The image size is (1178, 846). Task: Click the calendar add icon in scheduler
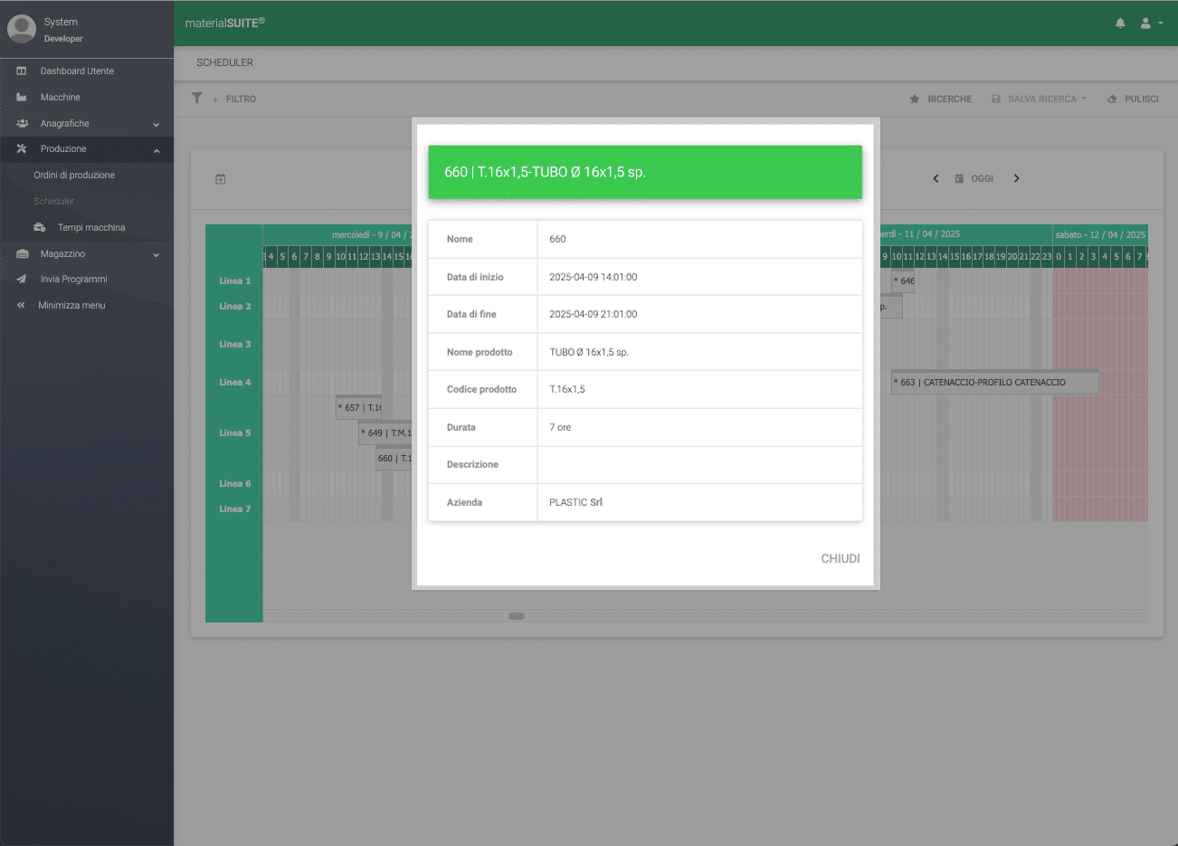tap(221, 179)
